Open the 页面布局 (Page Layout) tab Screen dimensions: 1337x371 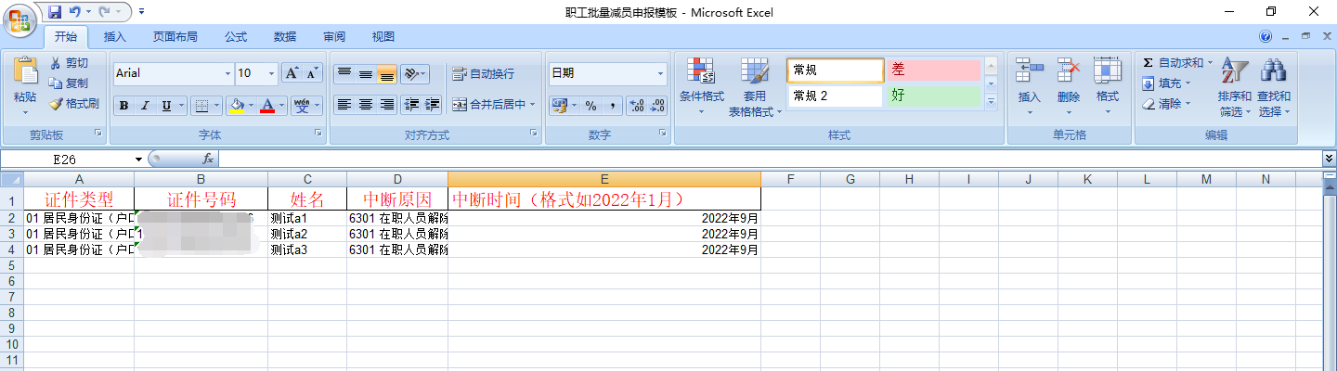[x=175, y=37]
